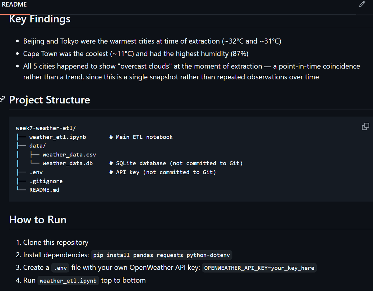Click the pencil edit README icon

click(x=362, y=4)
